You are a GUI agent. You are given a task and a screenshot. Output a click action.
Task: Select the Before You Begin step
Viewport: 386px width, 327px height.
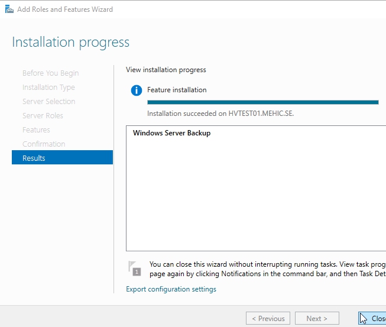point(50,73)
